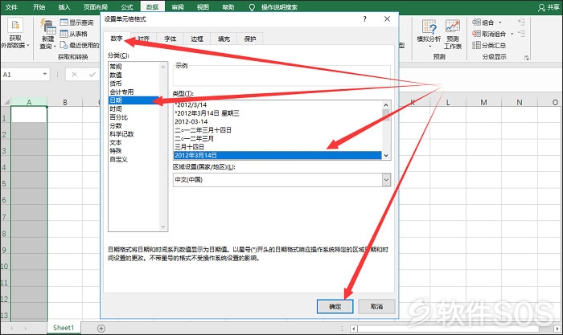This screenshot has width=563, height=335.
Task: Select the General (常规) category
Action: [x=134, y=67]
